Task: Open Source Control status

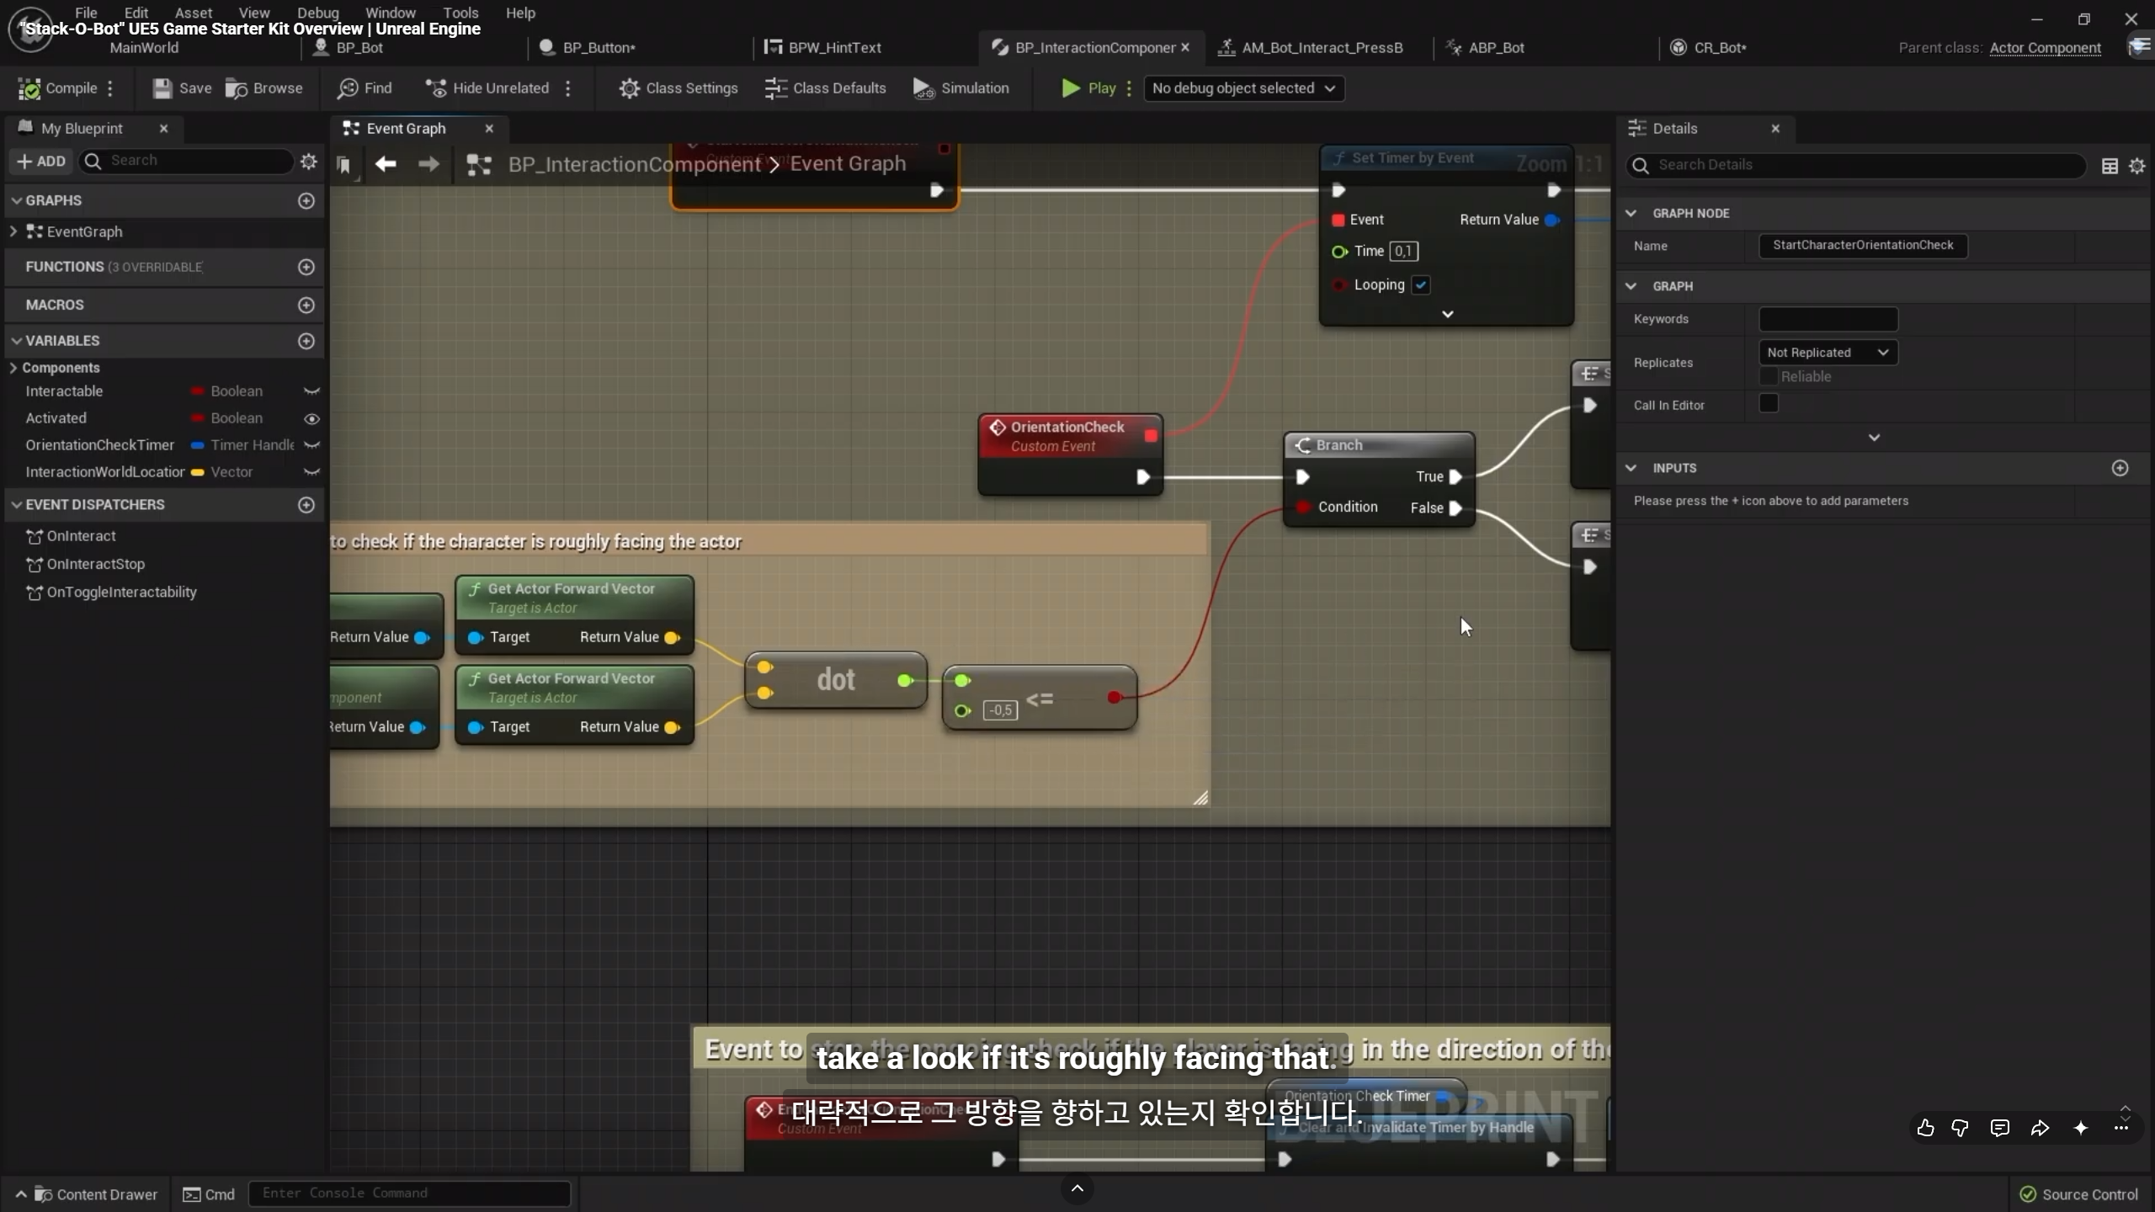Action: 2079,1194
